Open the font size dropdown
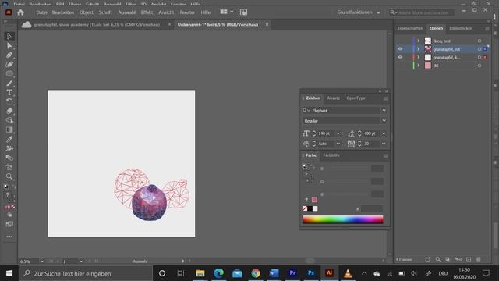The width and height of the screenshot is (499, 281). click(x=338, y=133)
